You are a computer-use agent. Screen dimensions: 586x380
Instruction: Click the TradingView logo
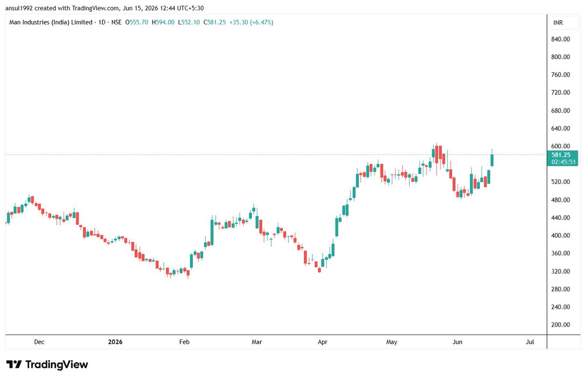coord(47,364)
